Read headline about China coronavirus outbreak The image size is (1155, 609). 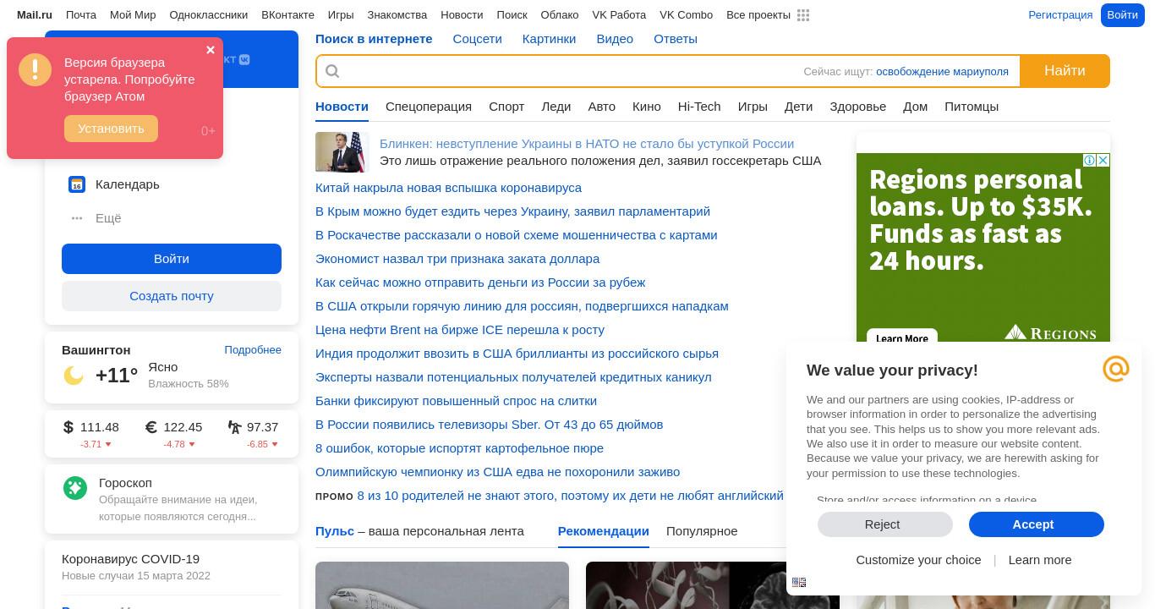tap(448, 188)
